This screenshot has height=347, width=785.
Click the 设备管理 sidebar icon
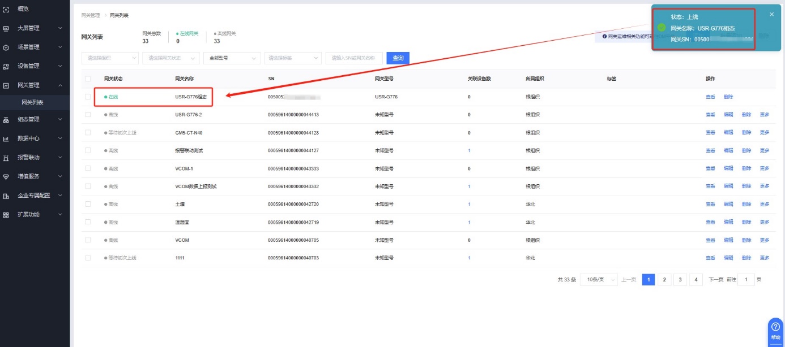click(6, 66)
